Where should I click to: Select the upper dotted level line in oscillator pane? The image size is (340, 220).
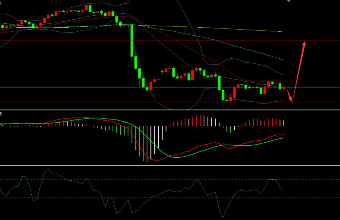tap(170, 180)
